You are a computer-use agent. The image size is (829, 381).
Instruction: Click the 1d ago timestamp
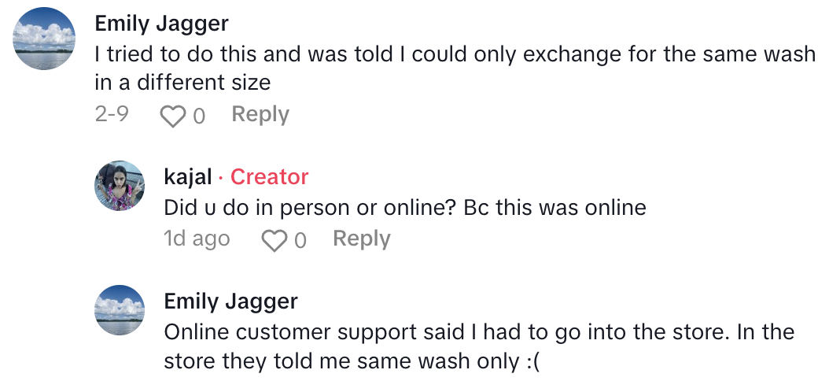click(197, 239)
